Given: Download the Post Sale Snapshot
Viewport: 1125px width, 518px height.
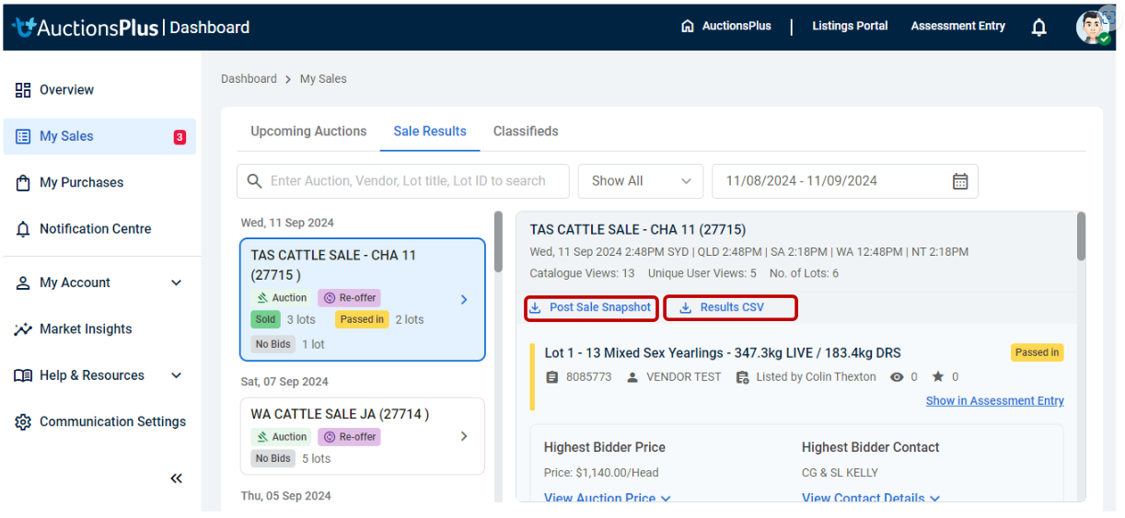Looking at the screenshot, I should point(592,308).
